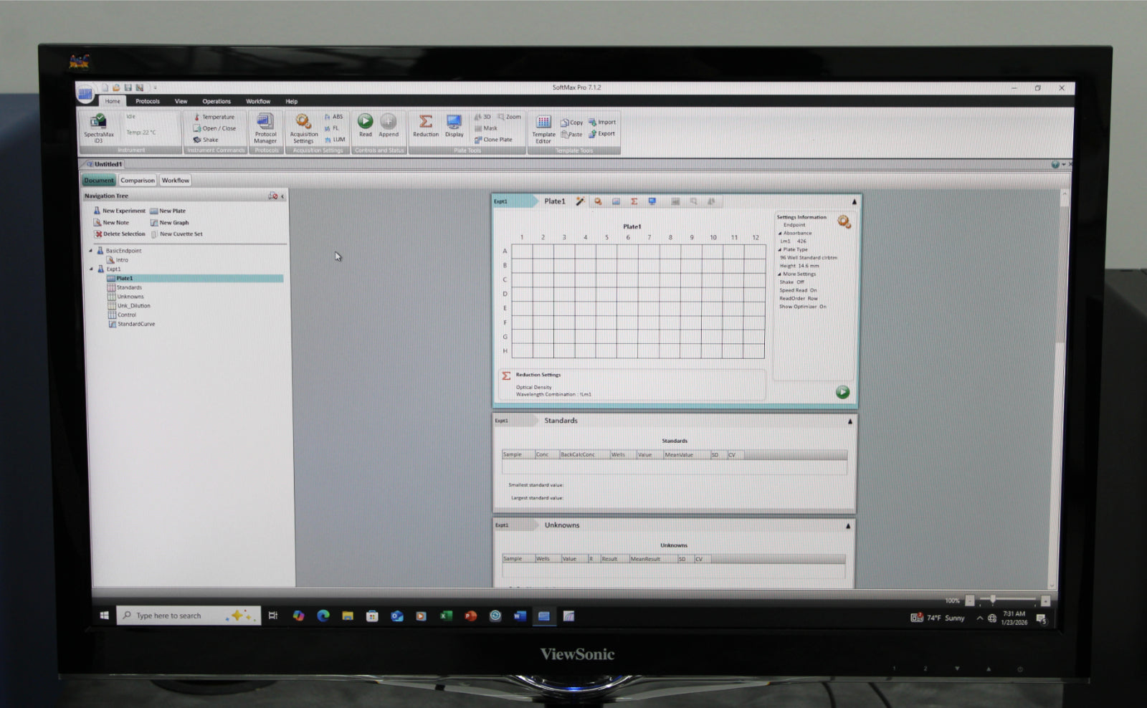The height and width of the screenshot is (708, 1147).
Task: Open the Template Editor
Action: [x=543, y=127]
